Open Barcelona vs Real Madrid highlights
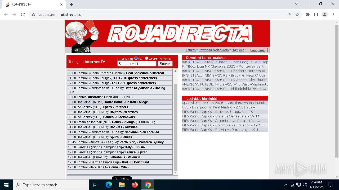This screenshot has height=190, width=339. (x=225, y=103)
